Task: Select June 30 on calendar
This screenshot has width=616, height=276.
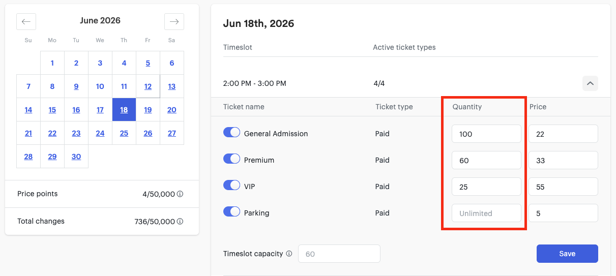Action: [76, 157]
